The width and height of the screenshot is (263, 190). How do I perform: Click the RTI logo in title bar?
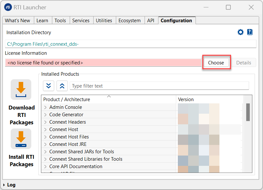[x=8, y=7]
